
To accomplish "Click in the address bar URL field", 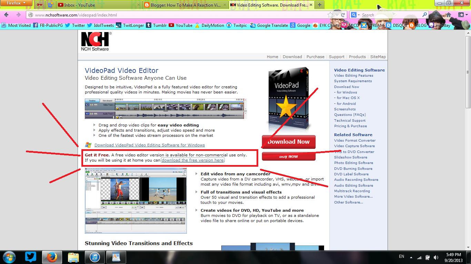I will click(179, 15).
